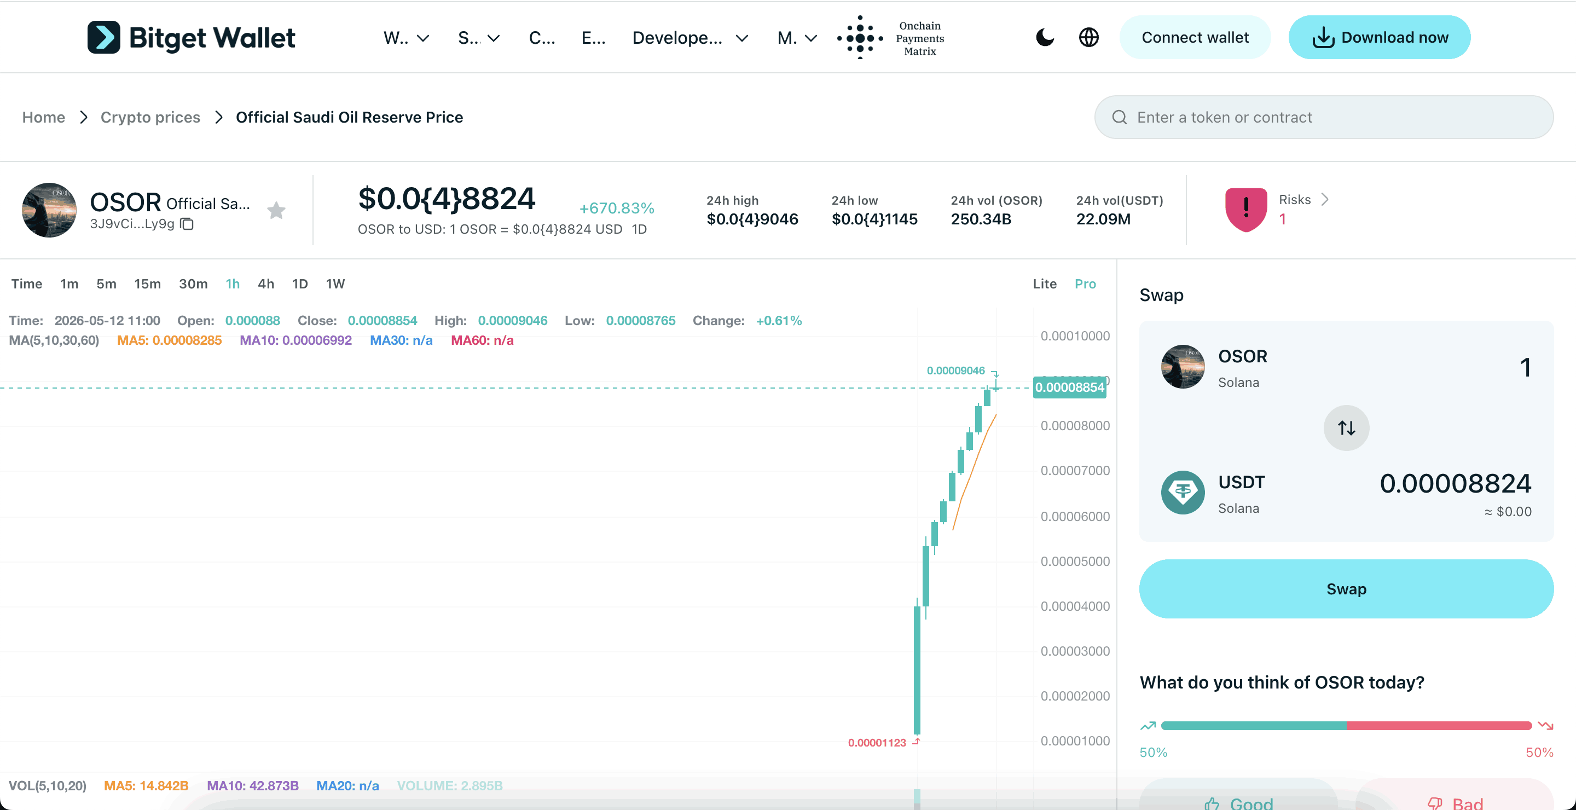Click the green bullish sentiment bar
Screen dimensions: 1576x810
(1253, 726)
